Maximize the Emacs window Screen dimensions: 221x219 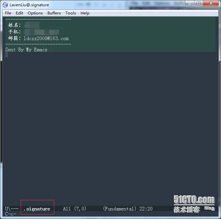[x=199, y=4]
